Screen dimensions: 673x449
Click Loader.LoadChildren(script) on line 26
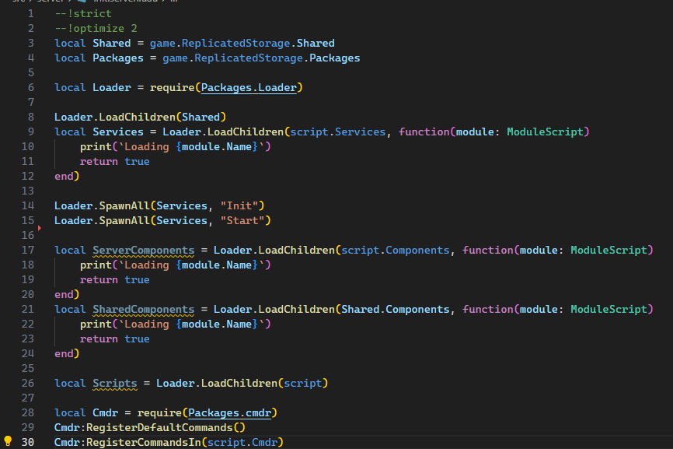(242, 384)
